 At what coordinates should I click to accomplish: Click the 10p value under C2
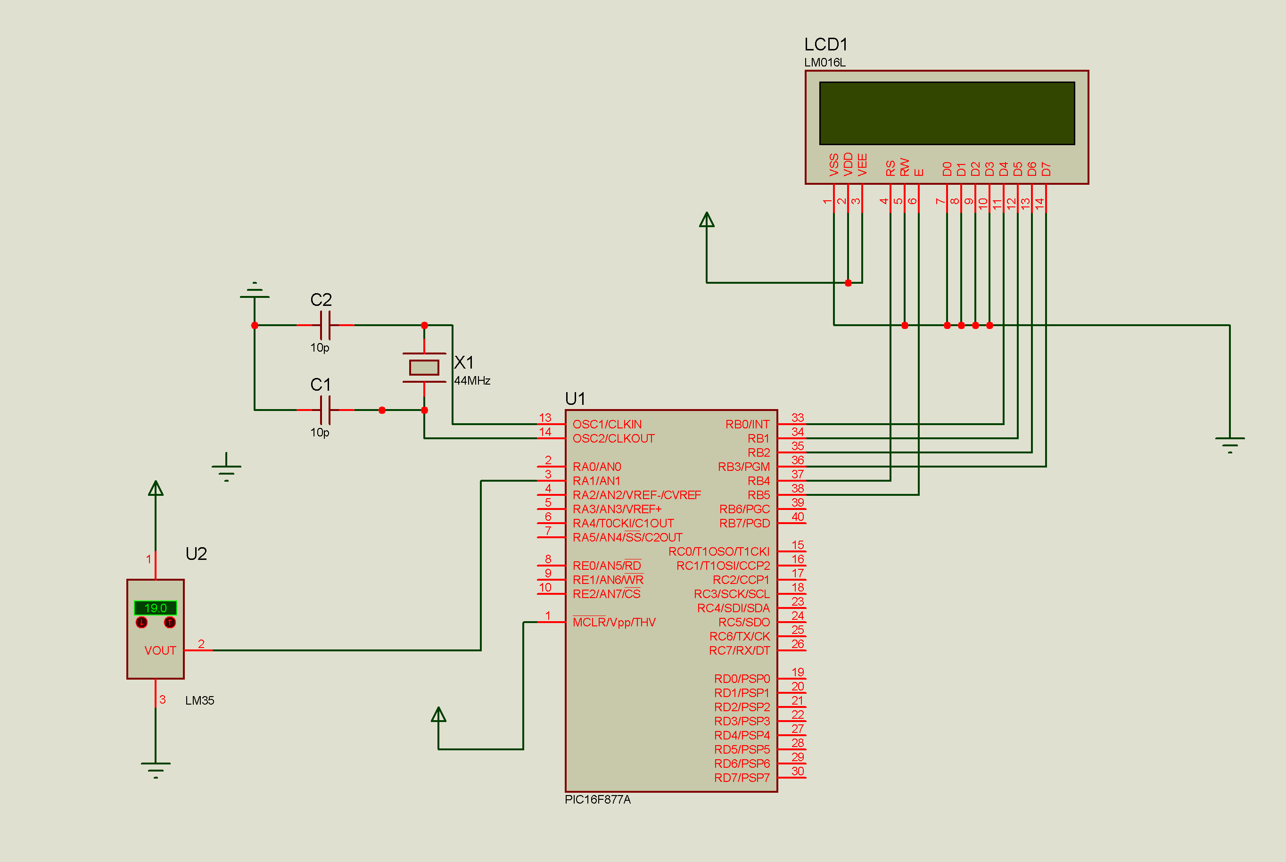coord(320,347)
